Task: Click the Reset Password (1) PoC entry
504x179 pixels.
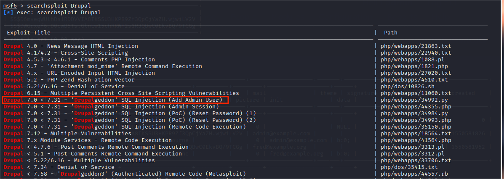Action: 130,113
